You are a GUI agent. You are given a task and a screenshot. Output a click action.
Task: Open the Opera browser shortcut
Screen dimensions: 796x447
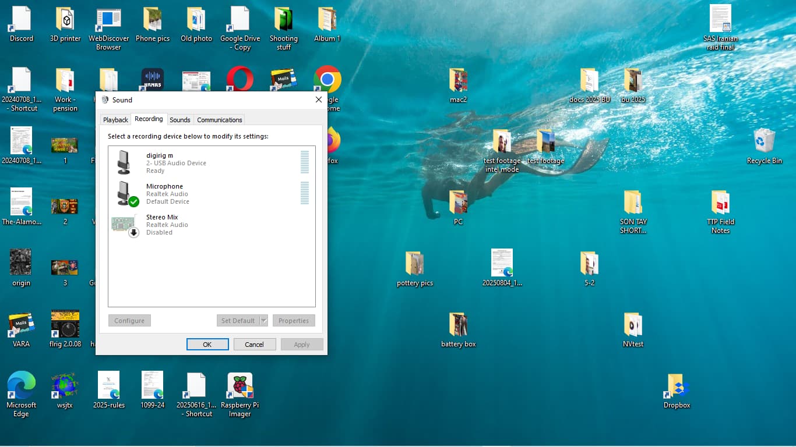point(239,79)
